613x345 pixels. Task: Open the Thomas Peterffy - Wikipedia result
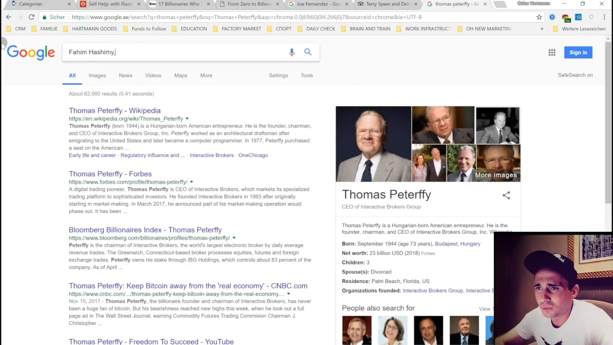pos(115,111)
